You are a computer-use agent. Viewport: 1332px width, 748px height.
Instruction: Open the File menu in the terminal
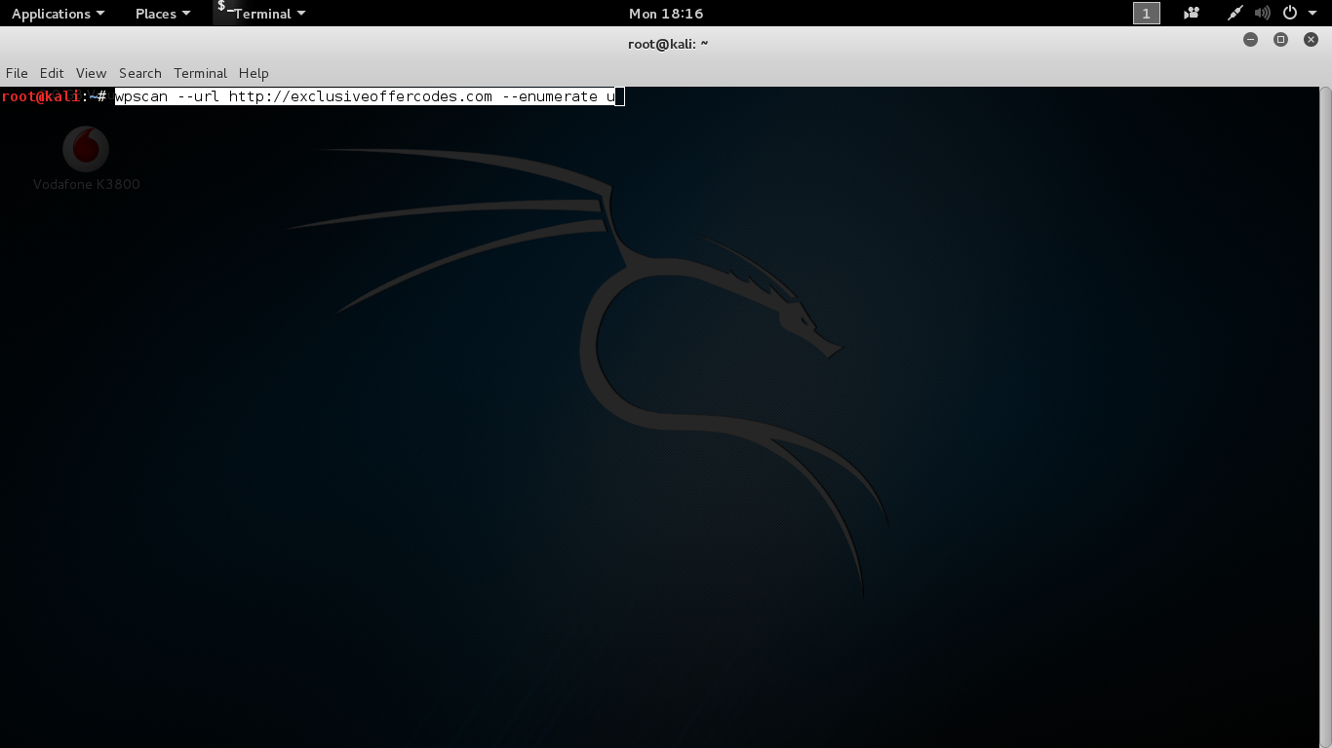tap(17, 73)
